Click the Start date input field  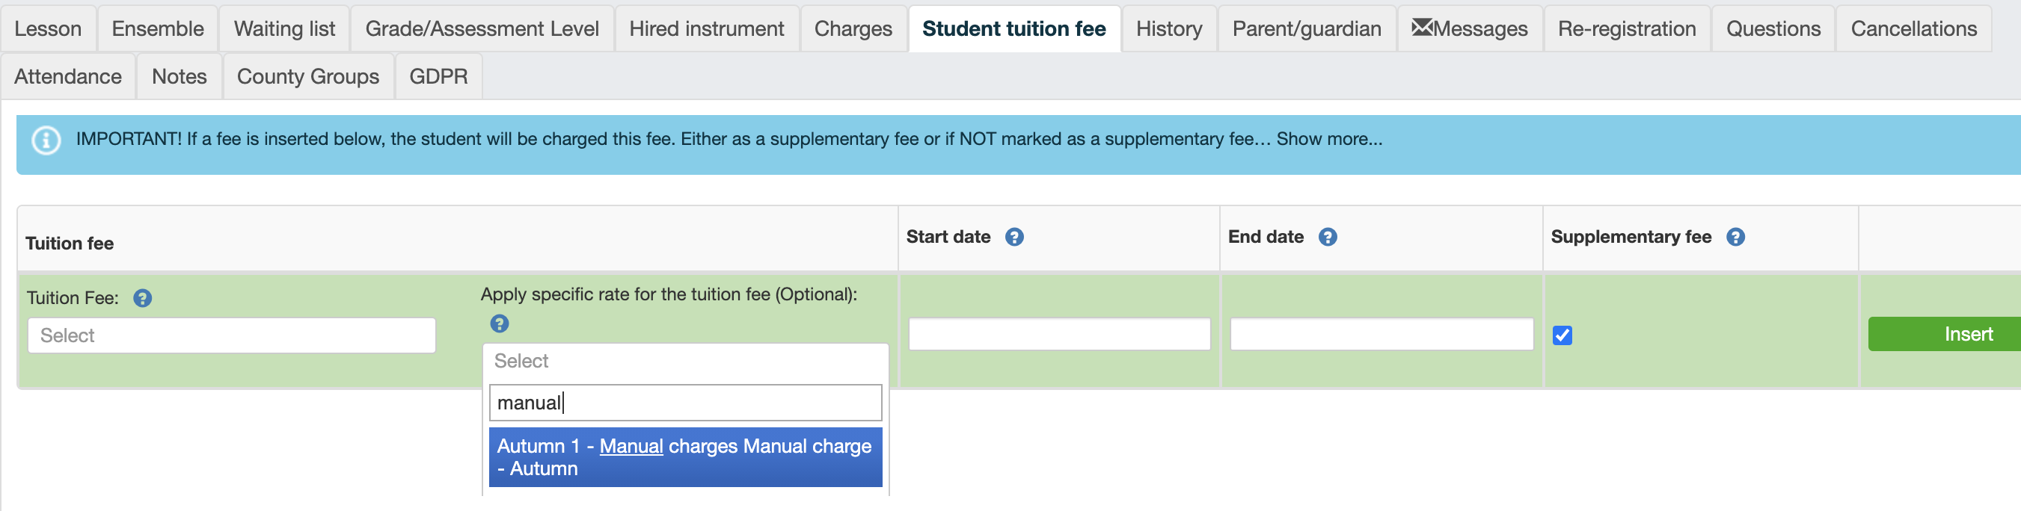tap(1059, 335)
